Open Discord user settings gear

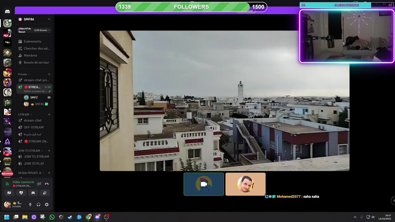click(x=47, y=204)
